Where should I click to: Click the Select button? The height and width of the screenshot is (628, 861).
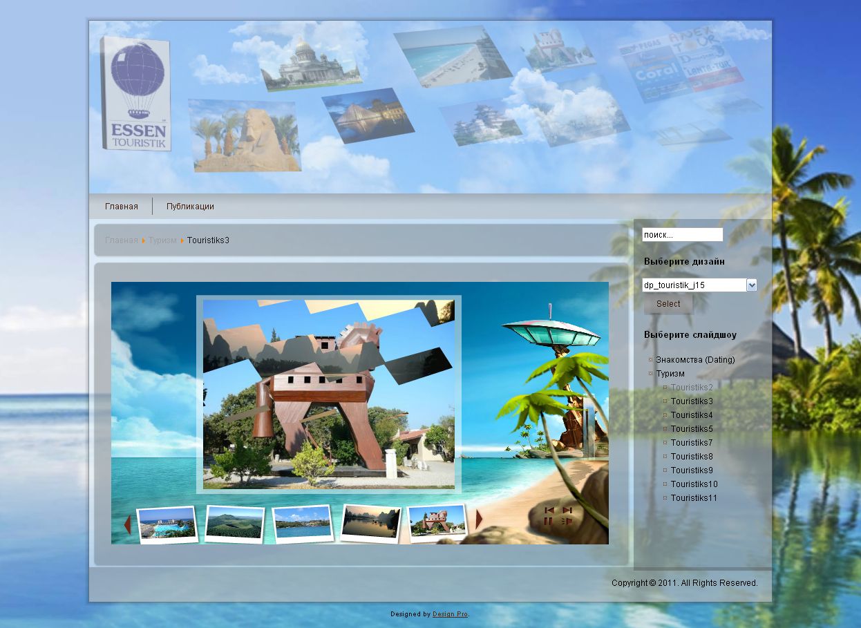click(668, 304)
